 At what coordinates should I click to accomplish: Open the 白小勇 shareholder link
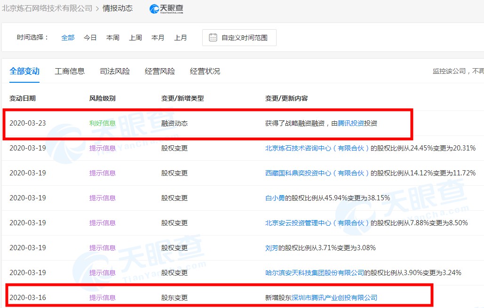tap(275, 198)
